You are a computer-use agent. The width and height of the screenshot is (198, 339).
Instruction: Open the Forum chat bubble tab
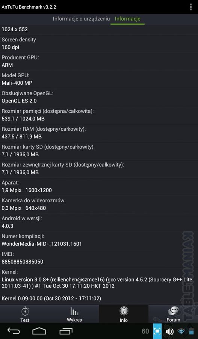tap(173, 314)
